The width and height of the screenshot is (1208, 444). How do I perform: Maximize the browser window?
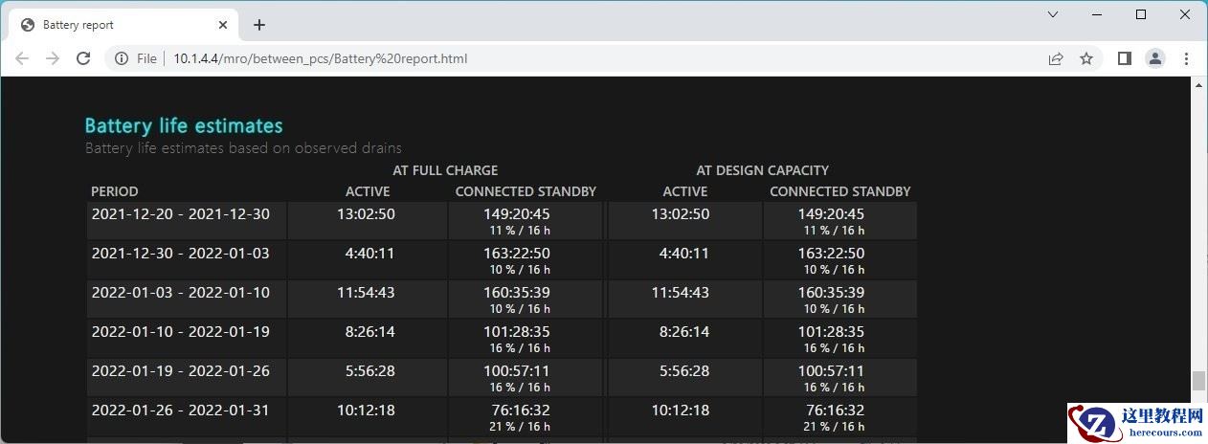(1141, 14)
